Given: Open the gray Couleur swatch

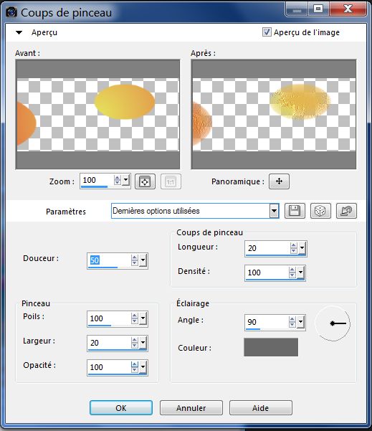Looking at the screenshot, I should pos(271,347).
